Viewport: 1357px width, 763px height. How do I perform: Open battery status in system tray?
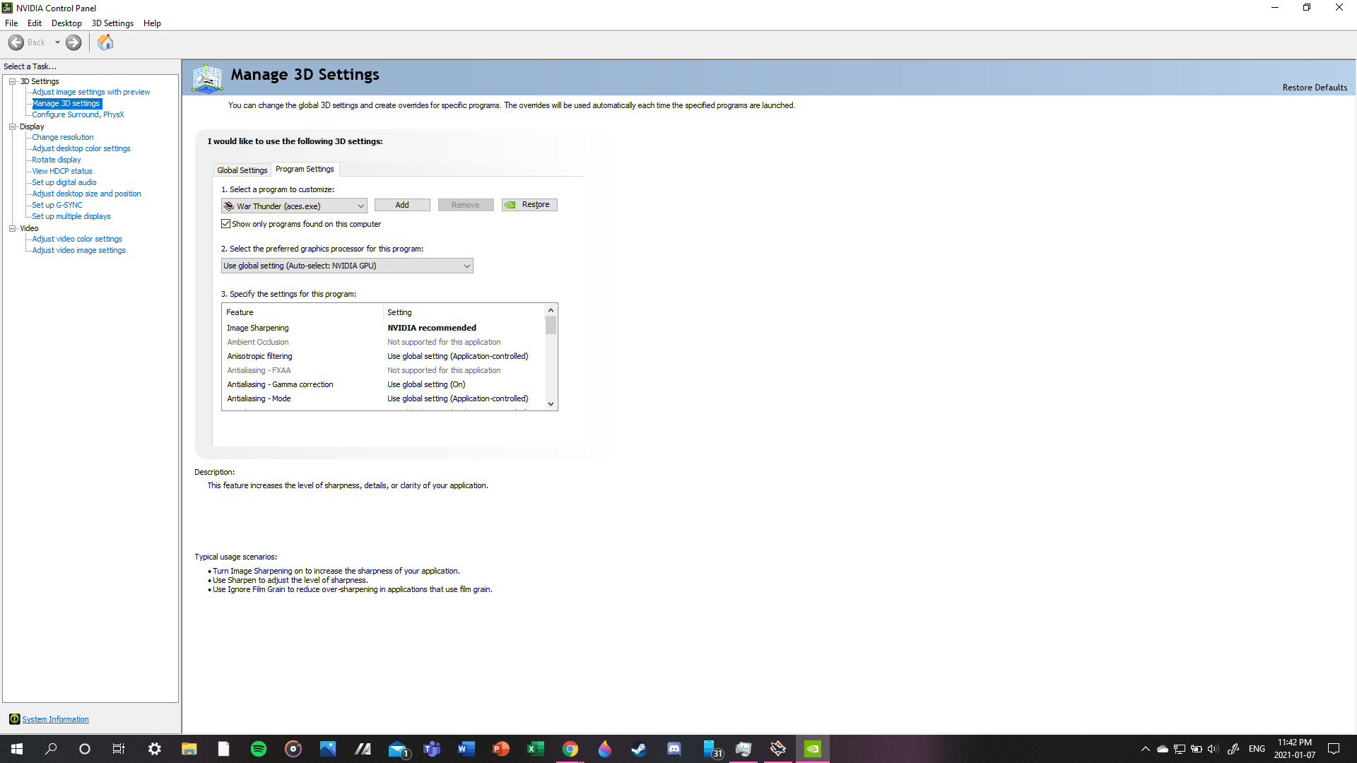point(1197,749)
